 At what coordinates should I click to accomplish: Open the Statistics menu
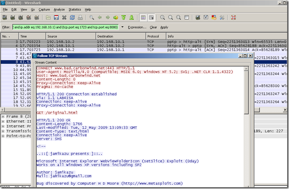click(x=74, y=9)
